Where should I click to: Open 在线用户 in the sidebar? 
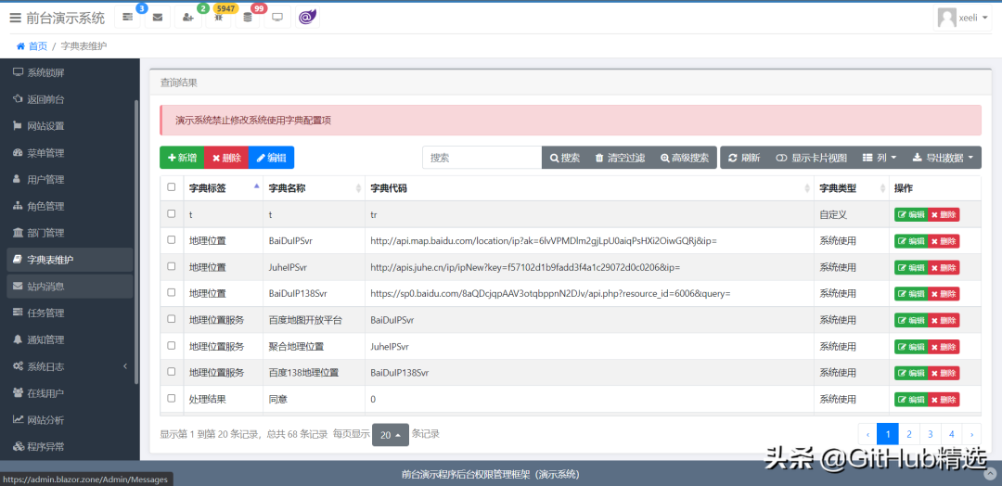point(70,392)
